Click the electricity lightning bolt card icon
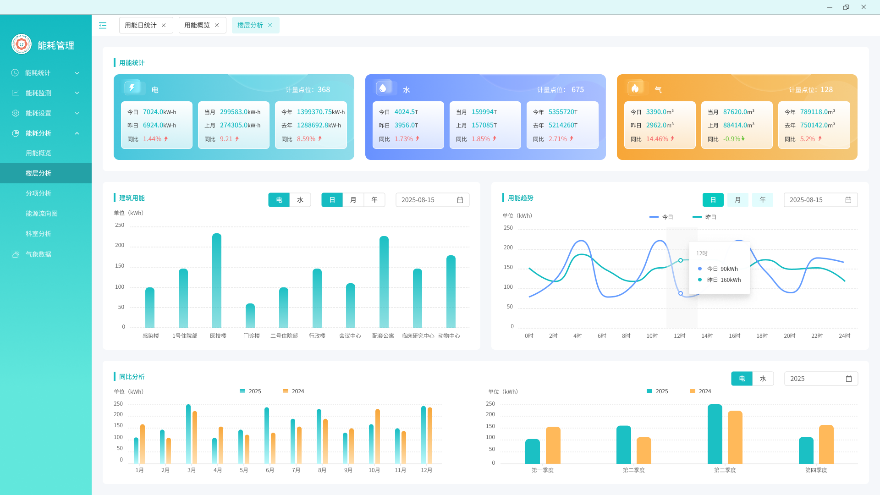 click(132, 88)
